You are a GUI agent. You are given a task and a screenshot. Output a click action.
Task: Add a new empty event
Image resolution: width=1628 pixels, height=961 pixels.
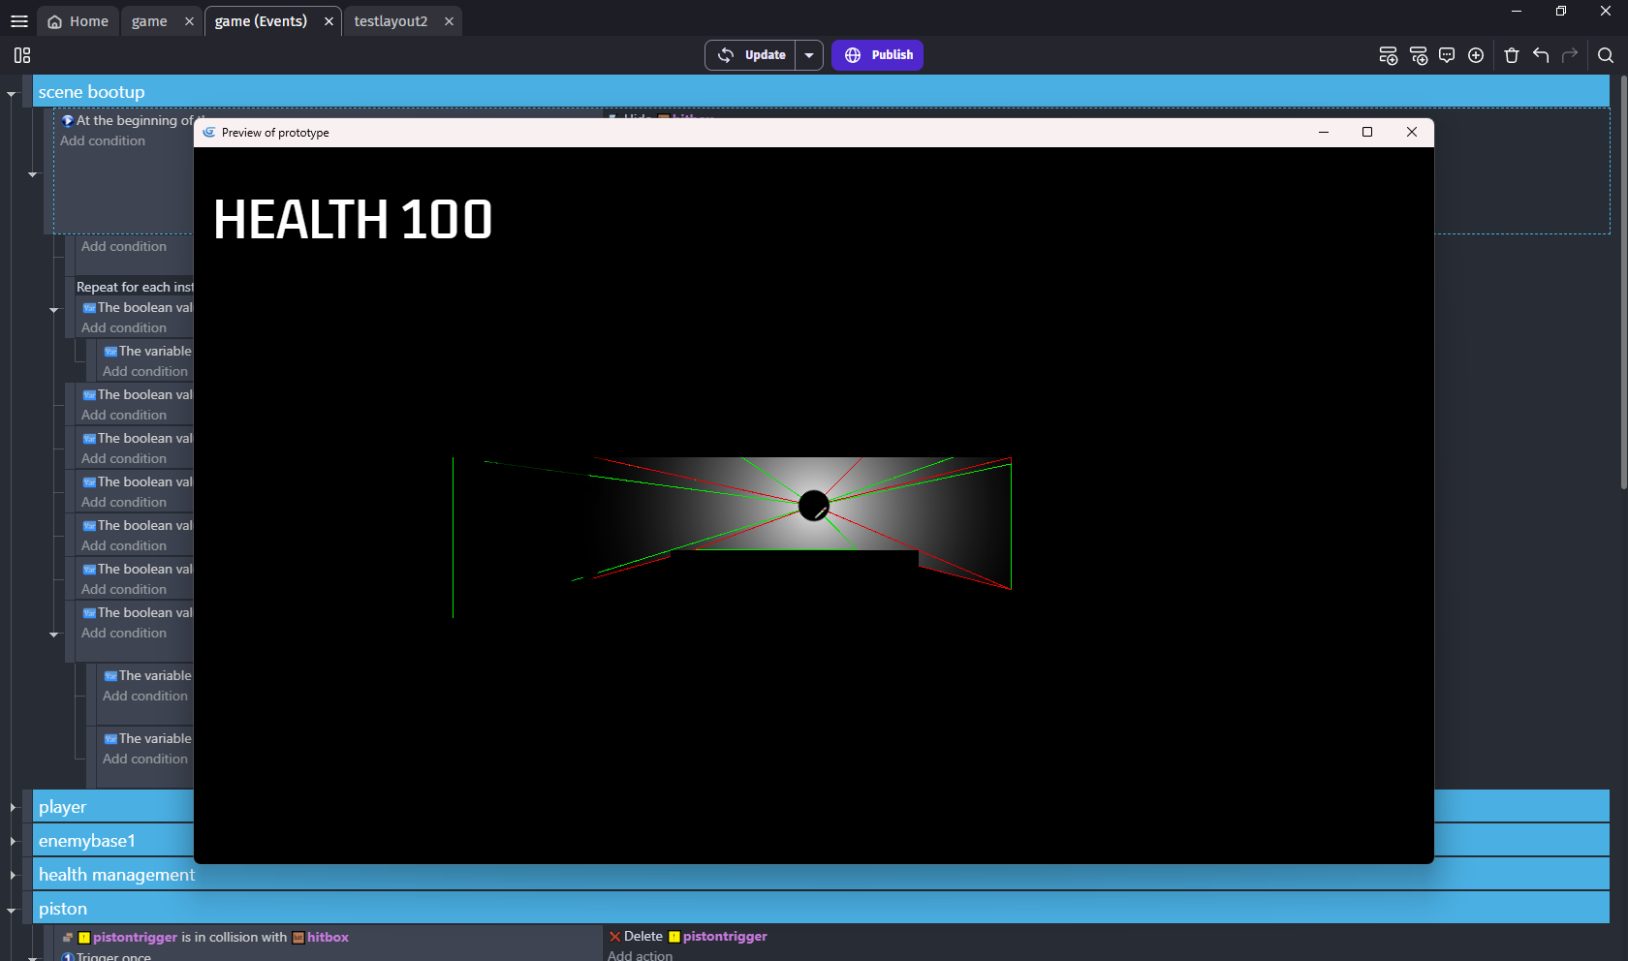point(1388,55)
